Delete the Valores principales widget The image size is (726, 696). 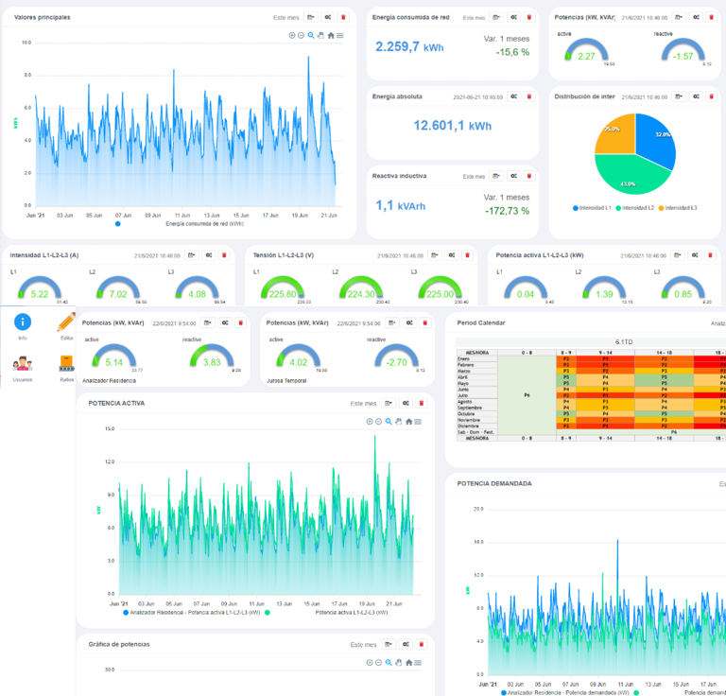point(343,17)
